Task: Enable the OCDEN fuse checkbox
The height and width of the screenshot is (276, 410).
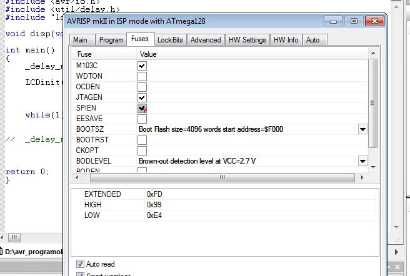Action: (142, 87)
